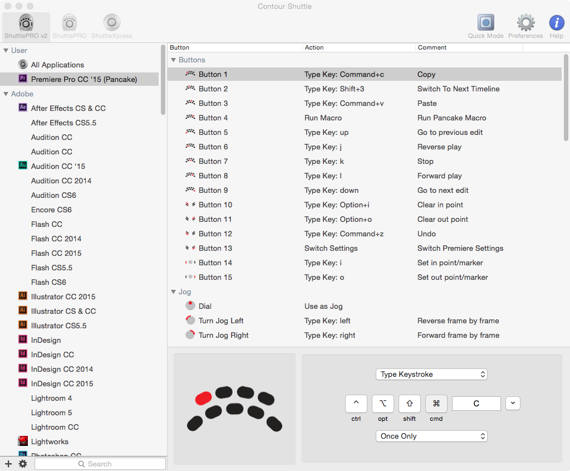Toggle the ctrl modifier key
Image resolution: width=570 pixels, height=471 pixels.
coord(356,404)
